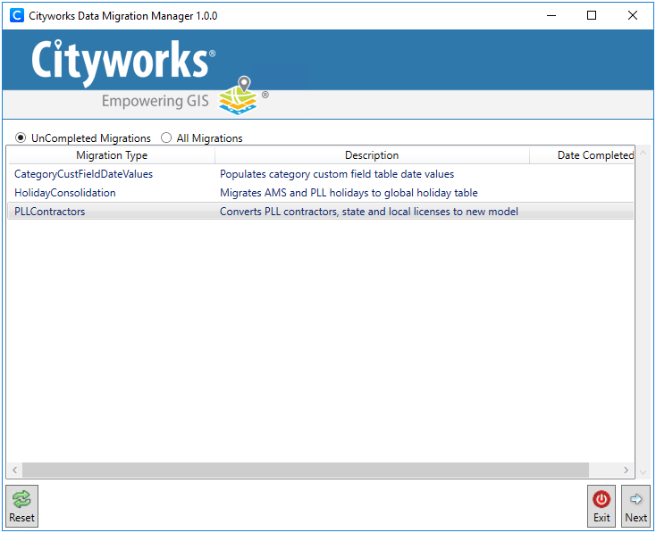Image resolution: width=656 pixels, height=533 pixels.
Task: Select the PLLContractors migration row
Action: click(50, 212)
